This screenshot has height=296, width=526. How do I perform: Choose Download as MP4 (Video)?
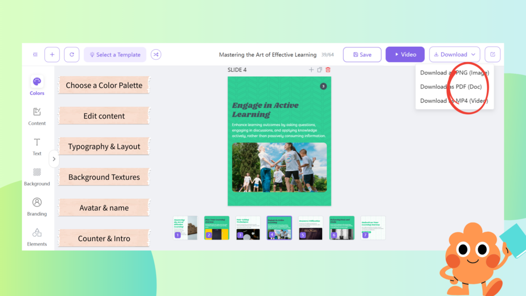455,101
